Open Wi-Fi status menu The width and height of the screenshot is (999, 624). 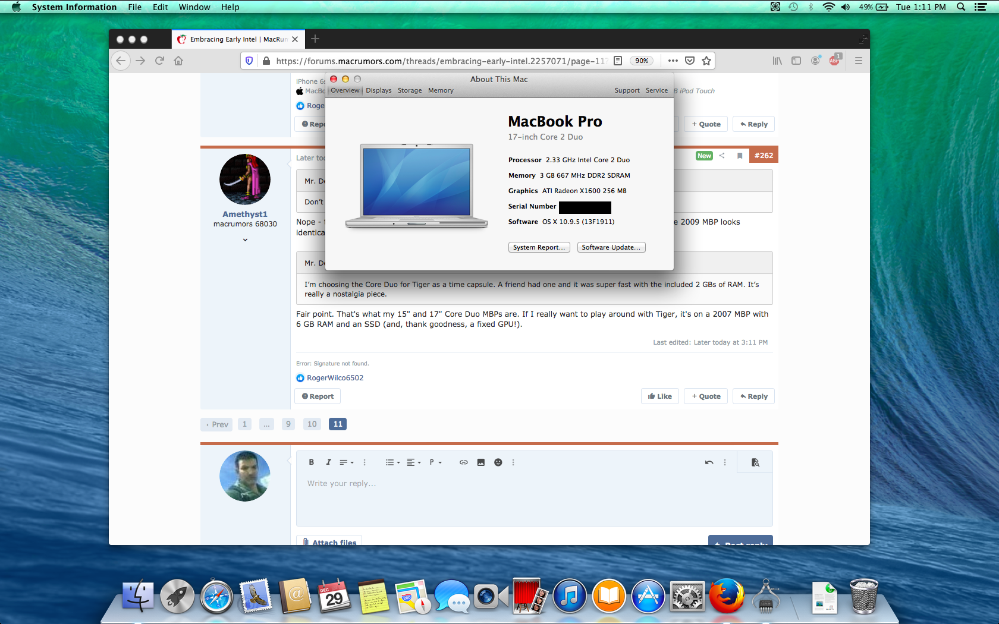click(x=829, y=7)
